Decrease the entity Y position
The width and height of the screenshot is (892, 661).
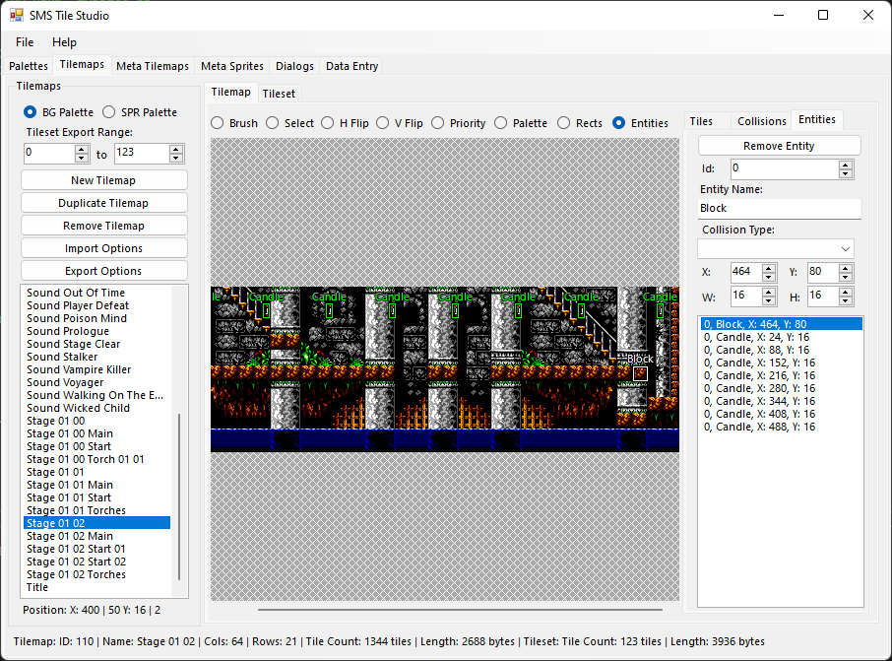846,277
